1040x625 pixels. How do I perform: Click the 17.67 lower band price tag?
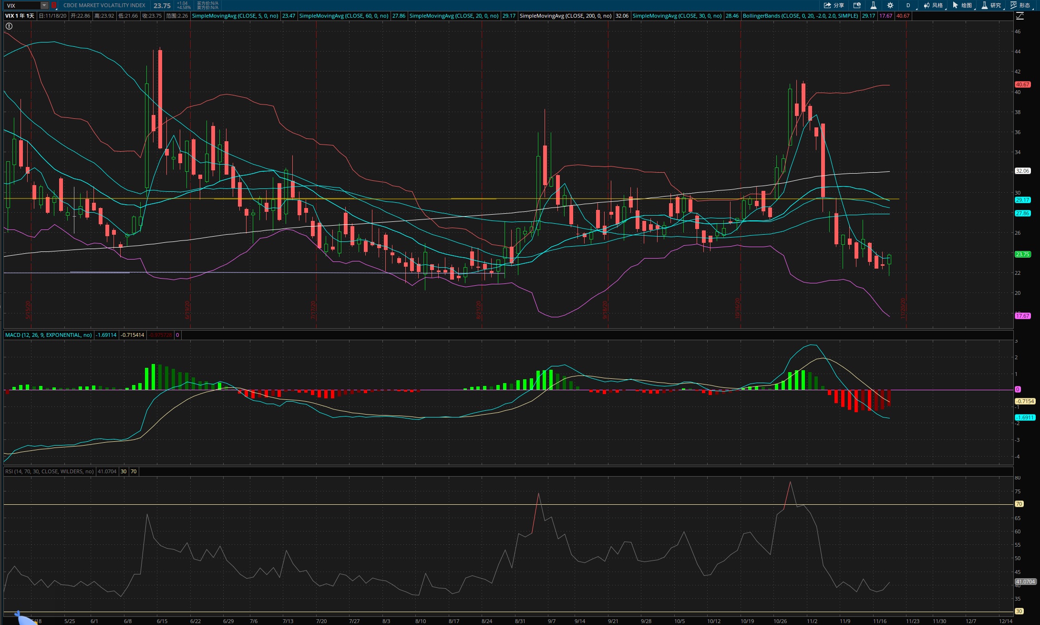[1022, 316]
